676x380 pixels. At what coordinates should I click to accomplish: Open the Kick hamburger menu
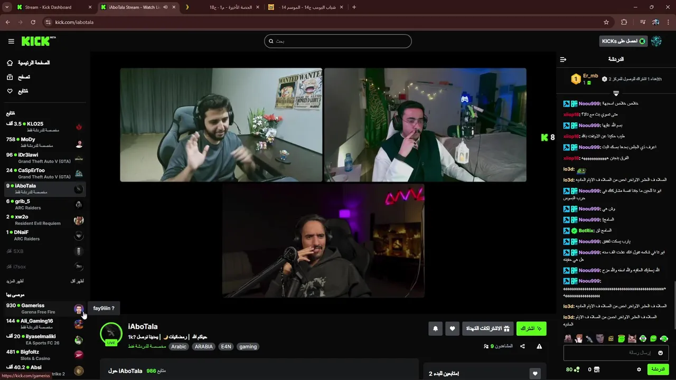[x=11, y=41]
